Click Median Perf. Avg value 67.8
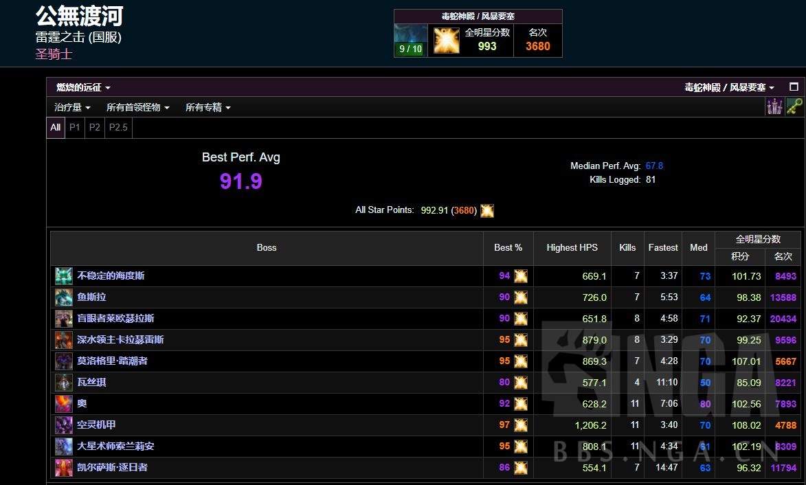Viewport: 806px width, 485px height. coord(654,166)
